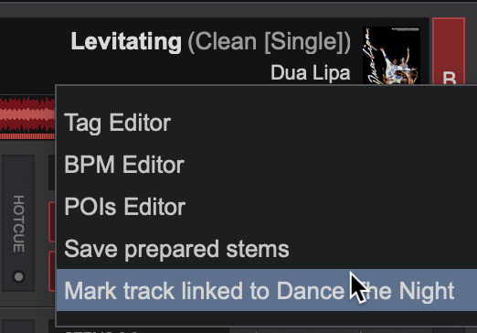
Task: Mark track linked to Dance The Night
Action: tap(266, 290)
